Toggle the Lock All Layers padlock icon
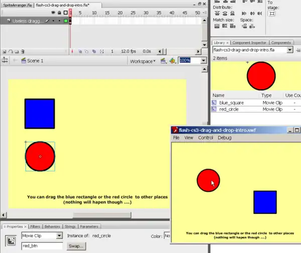The width and height of the screenshot is (301, 253). (59, 13)
